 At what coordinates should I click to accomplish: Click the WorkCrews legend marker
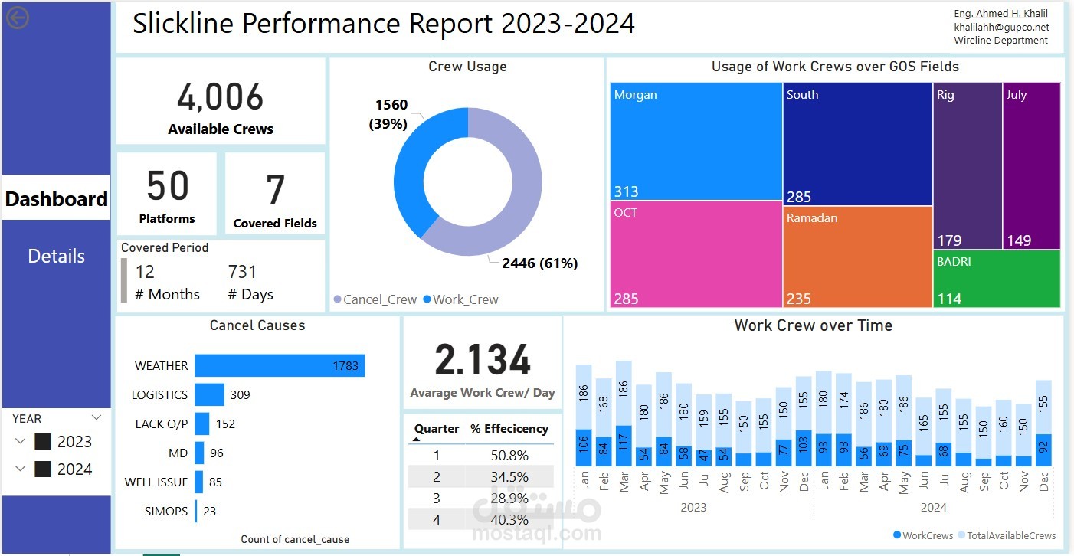click(897, 535)
